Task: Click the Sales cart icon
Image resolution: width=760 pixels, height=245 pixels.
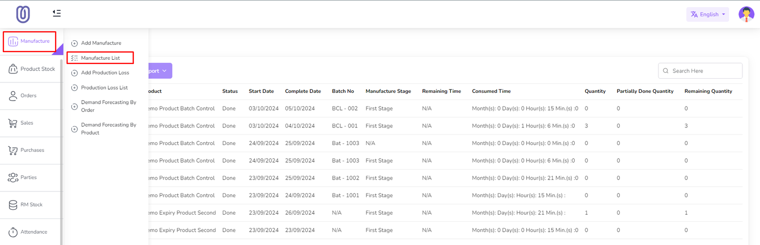Action: (x=13, y=123)
